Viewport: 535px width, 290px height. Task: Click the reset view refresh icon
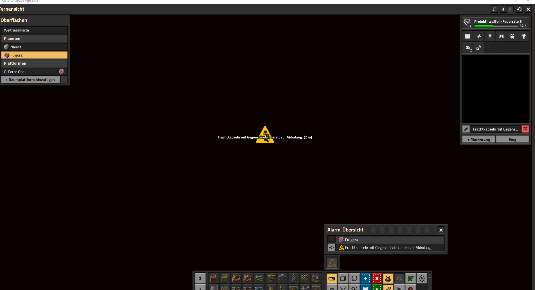pos(519,9)
